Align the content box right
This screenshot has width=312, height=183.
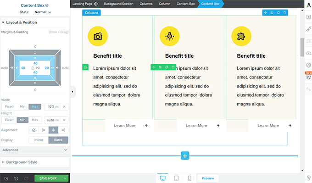pos(63,130)
